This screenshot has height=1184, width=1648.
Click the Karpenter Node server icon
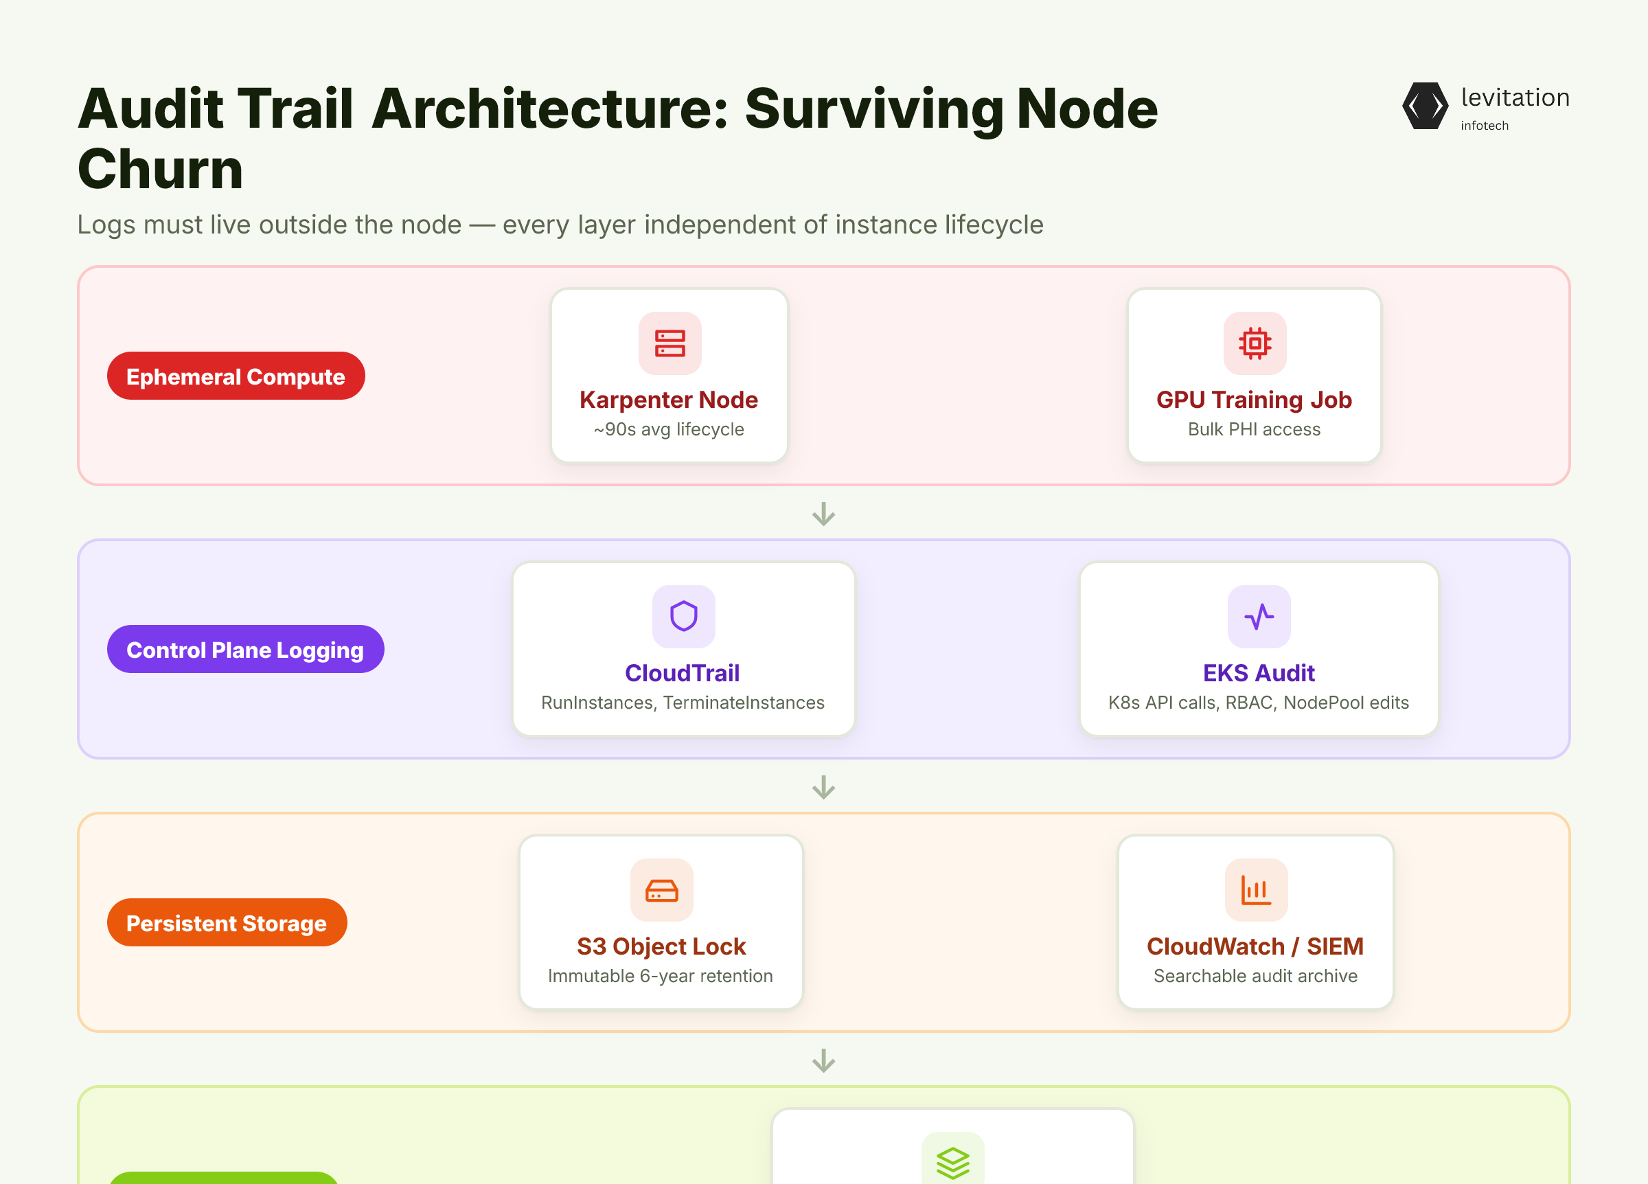669,343
